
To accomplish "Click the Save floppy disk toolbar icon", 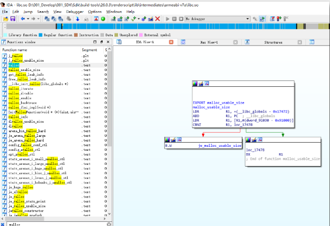I will click(13, 19).
